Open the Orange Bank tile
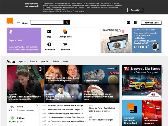The width and height of the screenshot is (168, 126). [65, 32]
